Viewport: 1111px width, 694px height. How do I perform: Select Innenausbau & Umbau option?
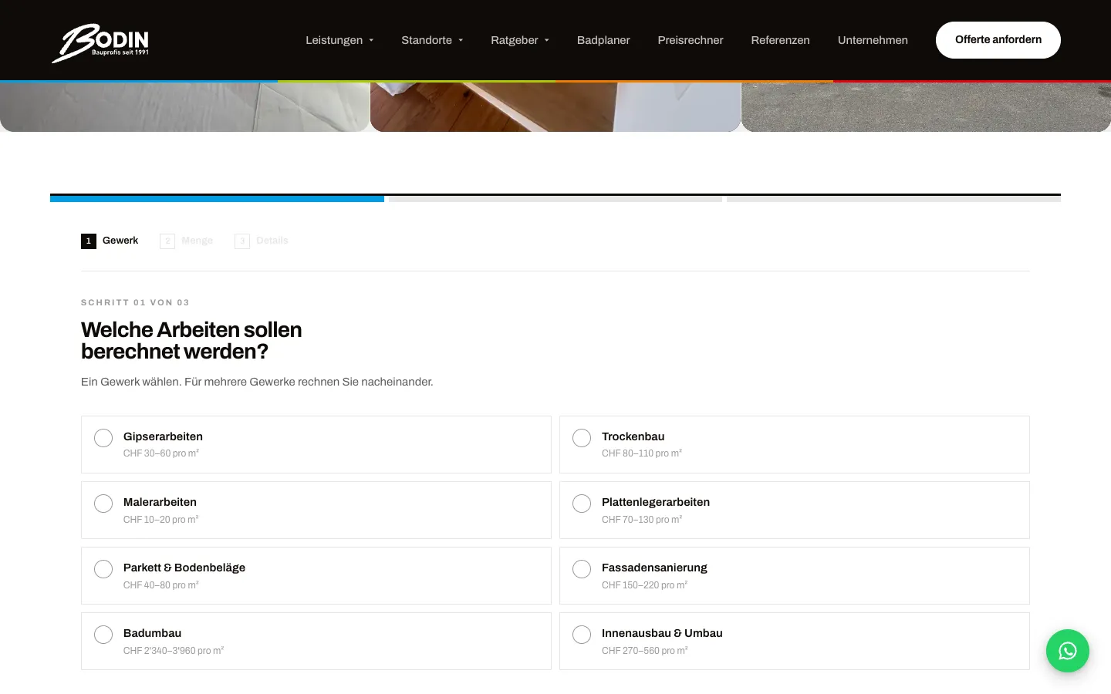(795, 641)
